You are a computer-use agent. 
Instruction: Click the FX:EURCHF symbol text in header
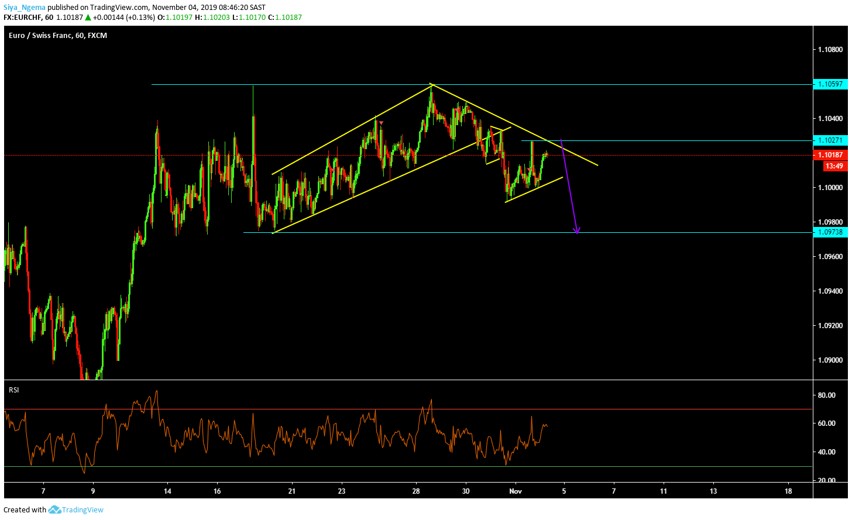coord(28,18)
